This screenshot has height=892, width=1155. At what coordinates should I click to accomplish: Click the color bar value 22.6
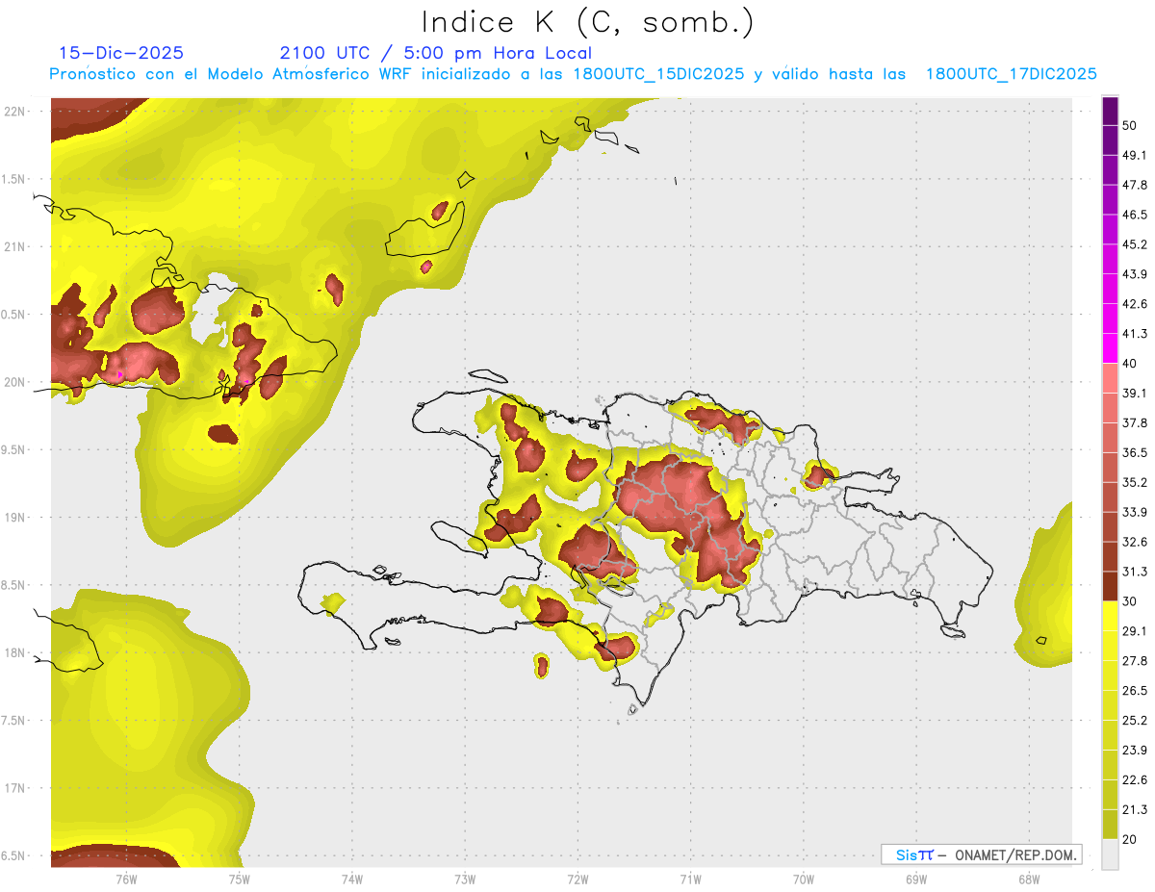[x=1135, y=780]
